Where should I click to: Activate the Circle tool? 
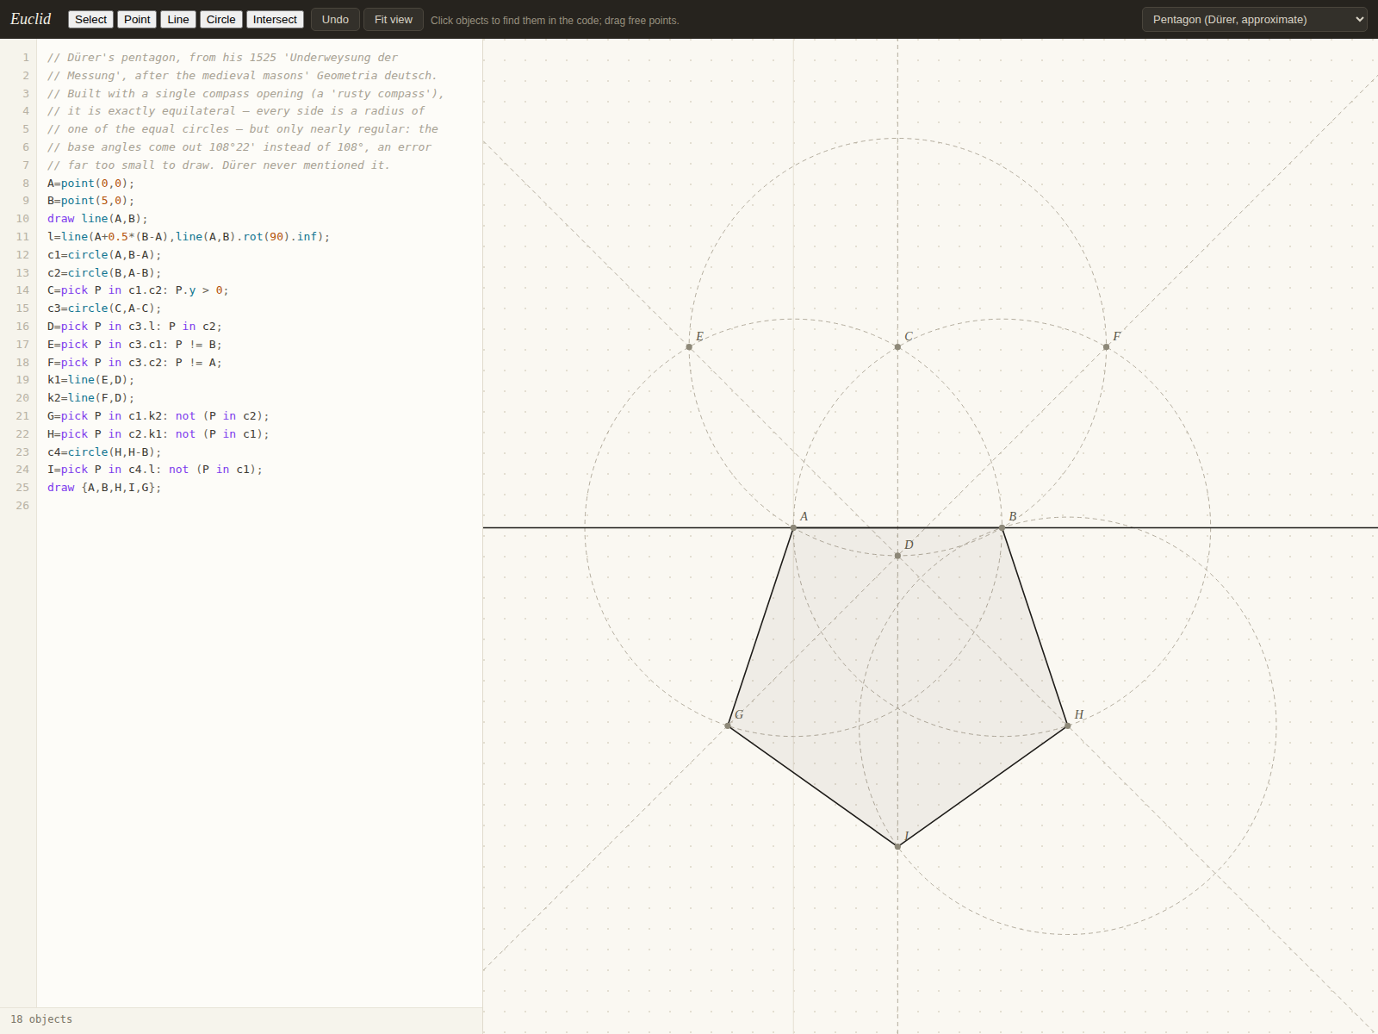click(220, 19)
